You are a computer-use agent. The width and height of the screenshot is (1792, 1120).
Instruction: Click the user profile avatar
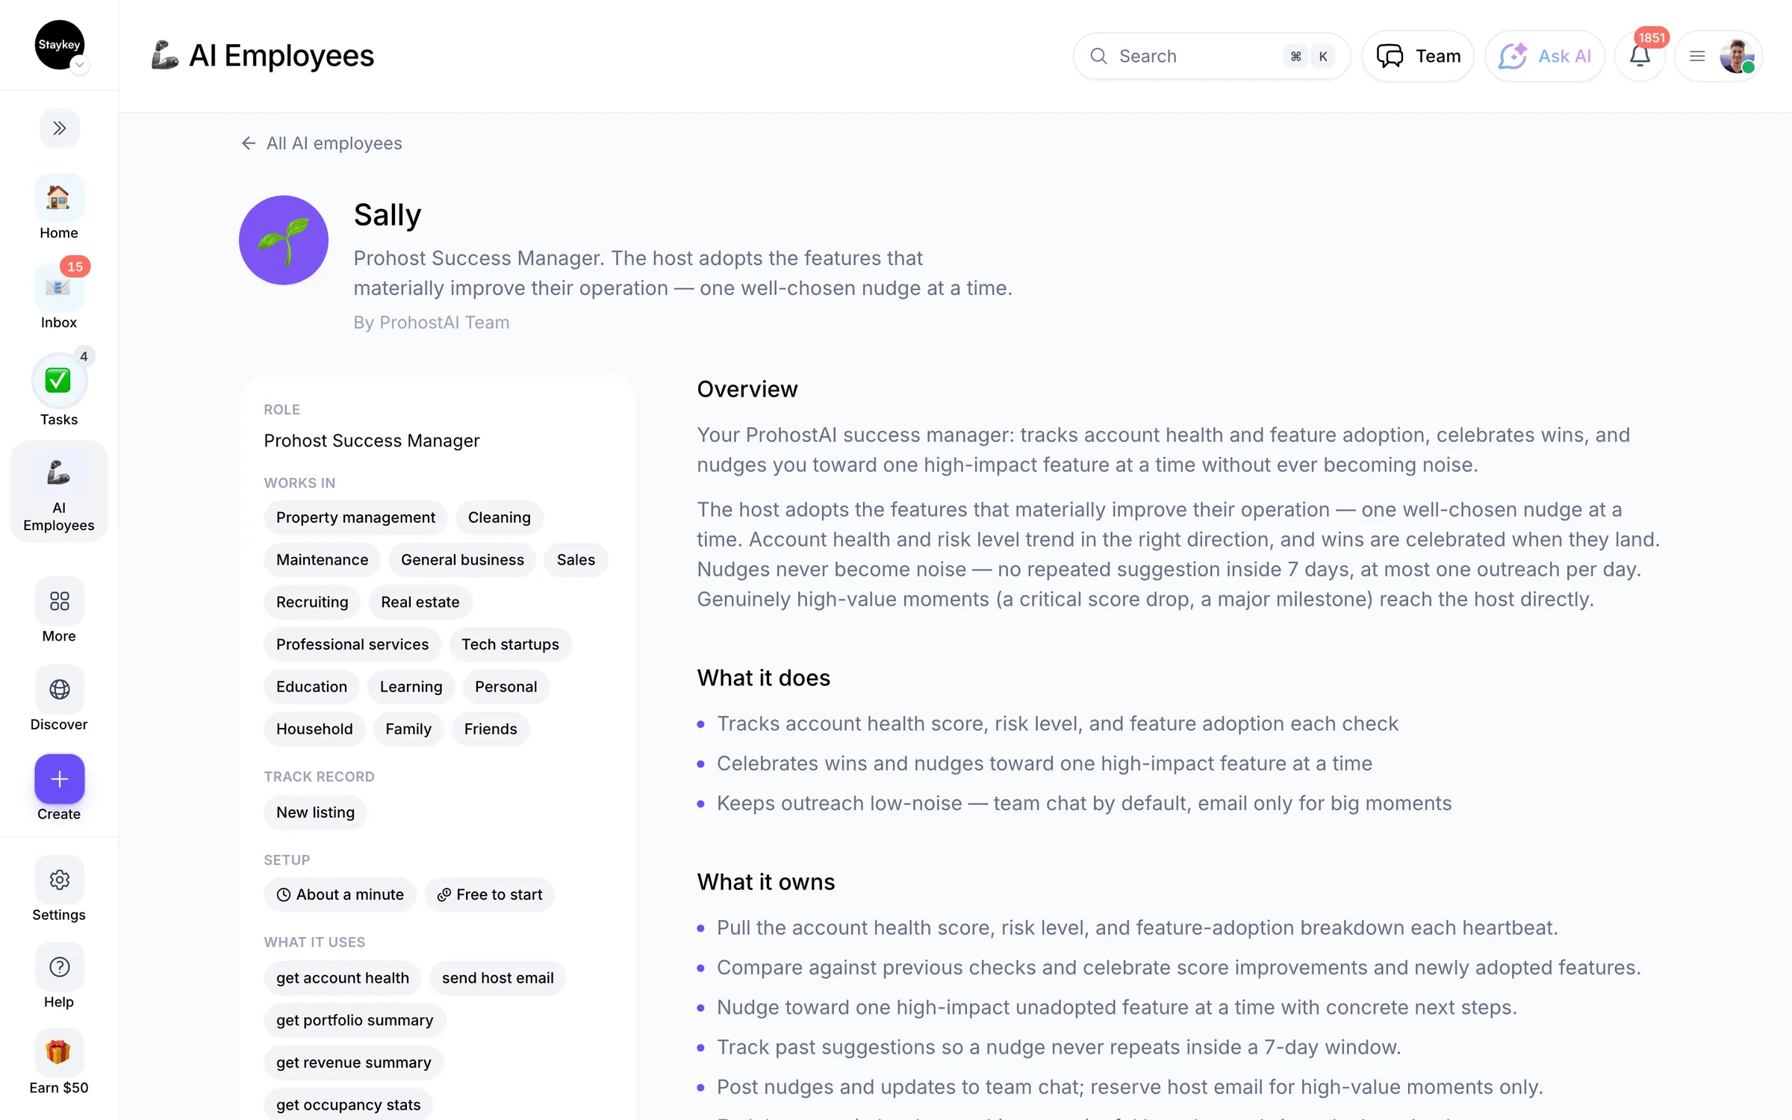point(1737,56)
